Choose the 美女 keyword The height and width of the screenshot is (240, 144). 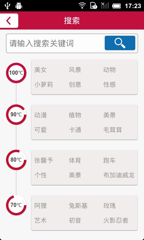pos(40,70)
